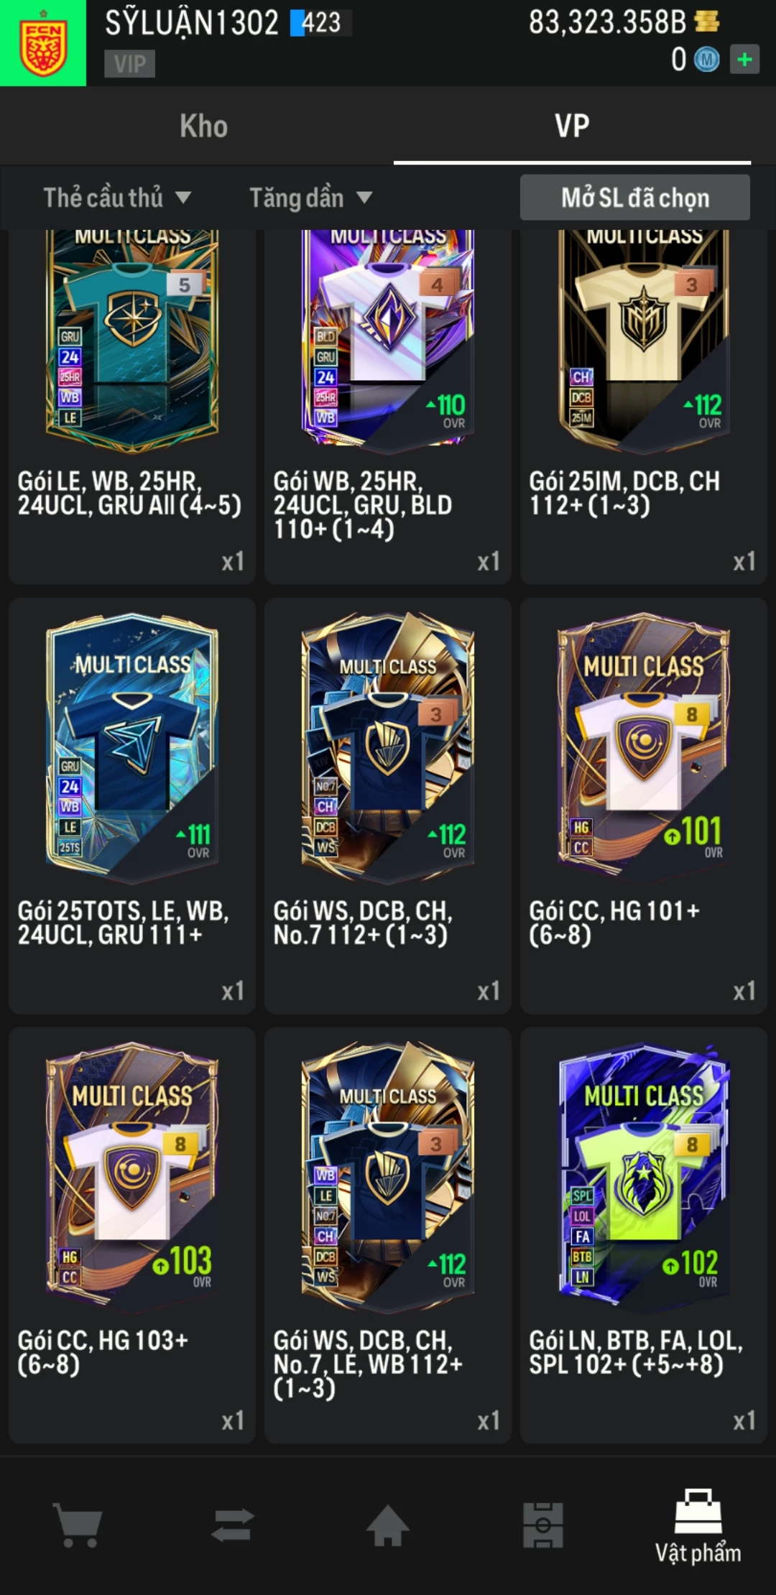Select the Gói 25TOTS, LE, WB pack
Image resolution: width=776 pixels, height=1595 pixels.
click(x=132, y=805)
